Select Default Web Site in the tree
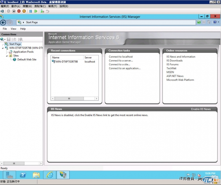This screenshot has height=185, width=221. coord(27,59)
